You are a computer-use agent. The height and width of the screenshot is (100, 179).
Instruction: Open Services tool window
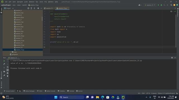coord(79,91)
